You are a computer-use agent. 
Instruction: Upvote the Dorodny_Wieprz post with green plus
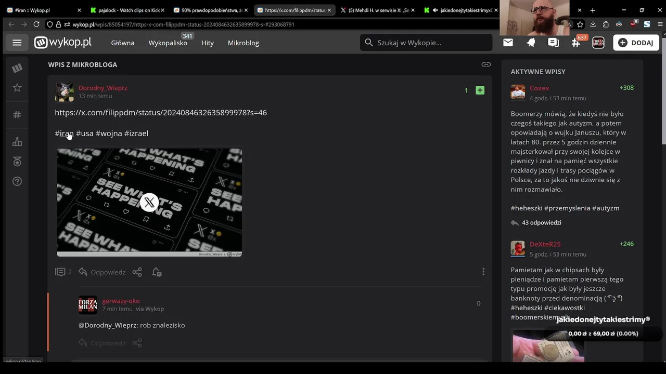480,90
